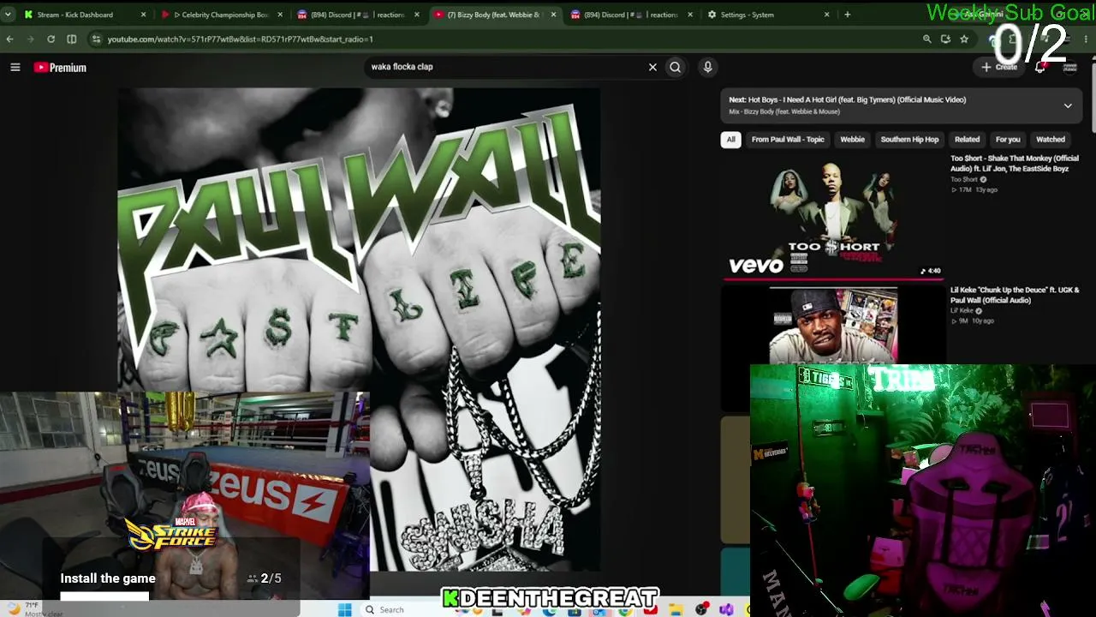
Task: Open 'Lil Keke Chunk Up the Deuce' title
Action: [1015, 295]
